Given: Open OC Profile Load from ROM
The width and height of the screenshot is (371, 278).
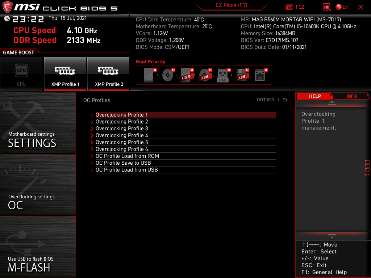Looking at the screenshot, I should [x=127, y=156].
